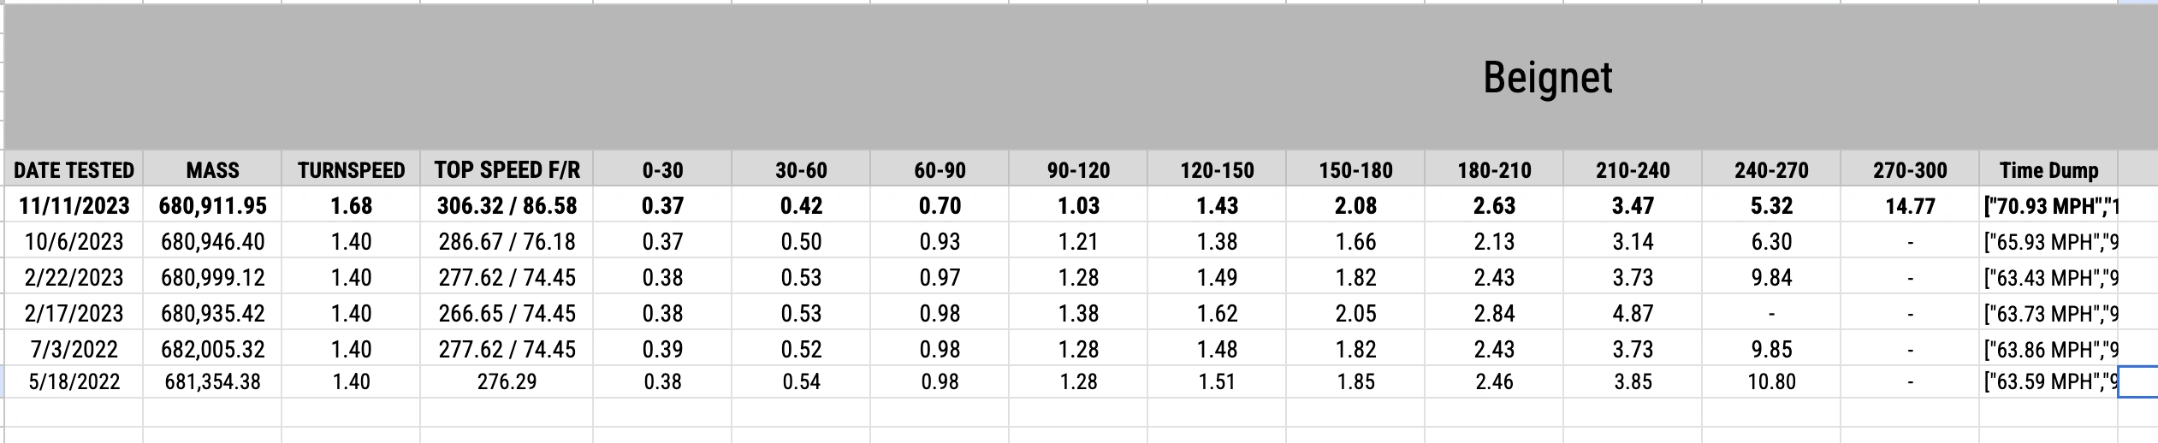Select top speed value 276.29
Viewport: 2158px width, 443px height.
click(x=507, y=381)
